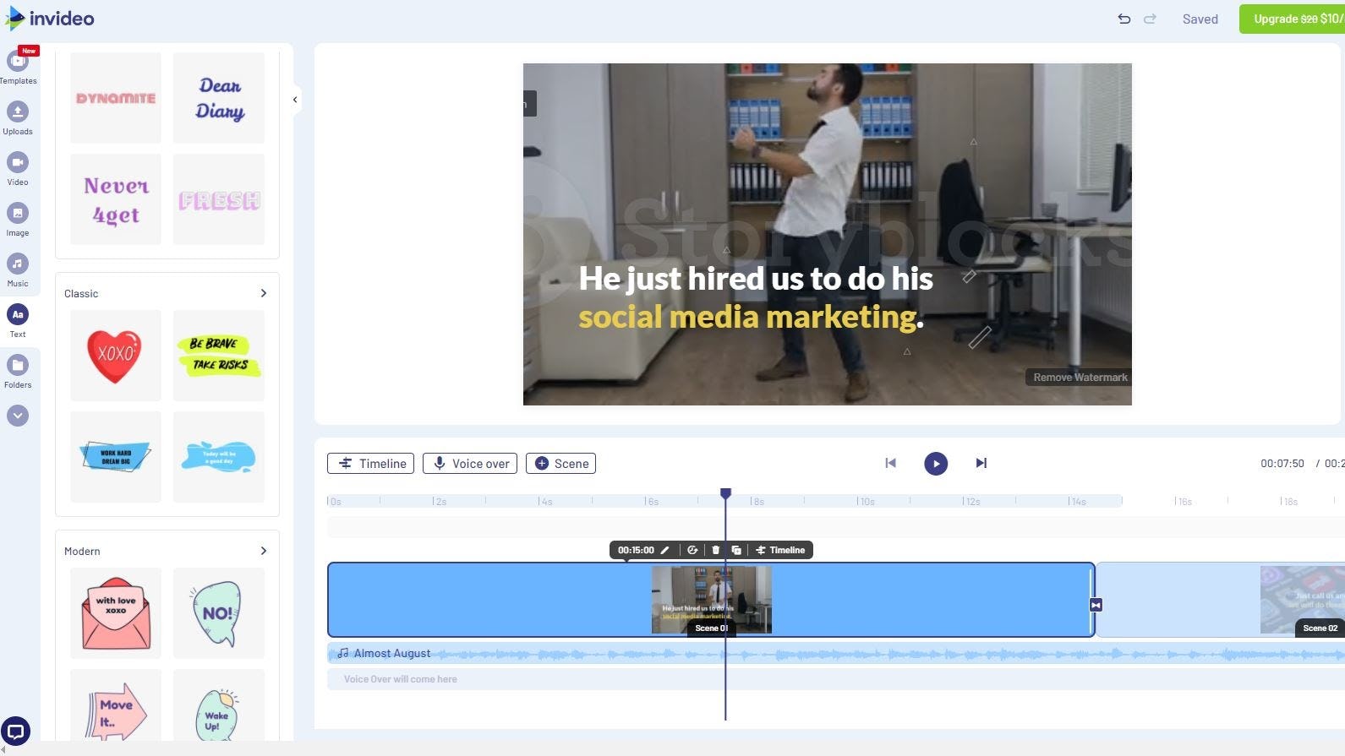Expand the Classic text category
Image resolution: width=1345 pixels, height=756 pixels.
[x=264, y=293]
